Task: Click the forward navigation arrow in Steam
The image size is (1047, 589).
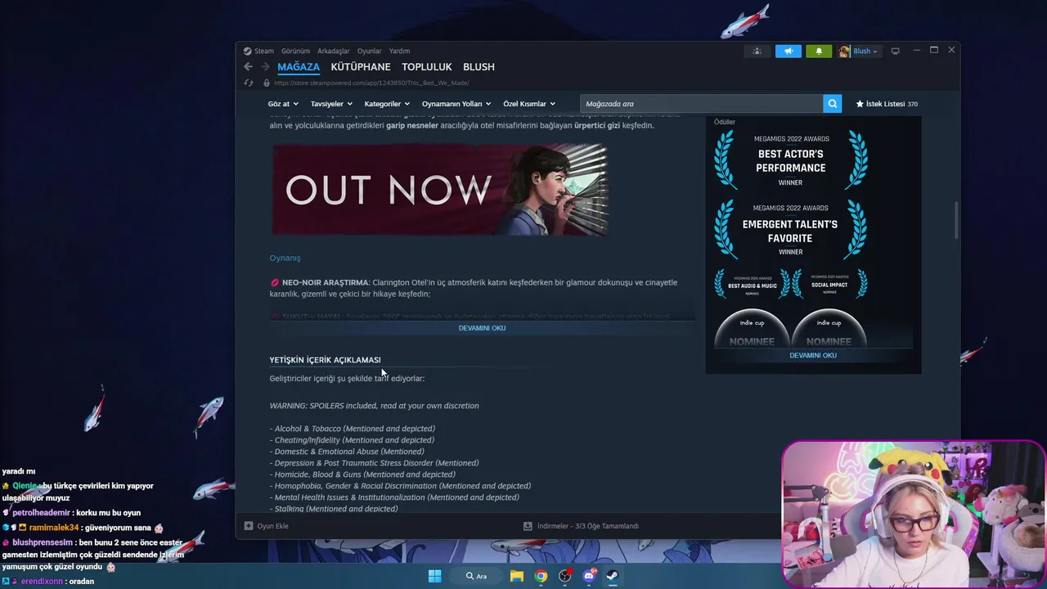Action: [x=265, y=67]
